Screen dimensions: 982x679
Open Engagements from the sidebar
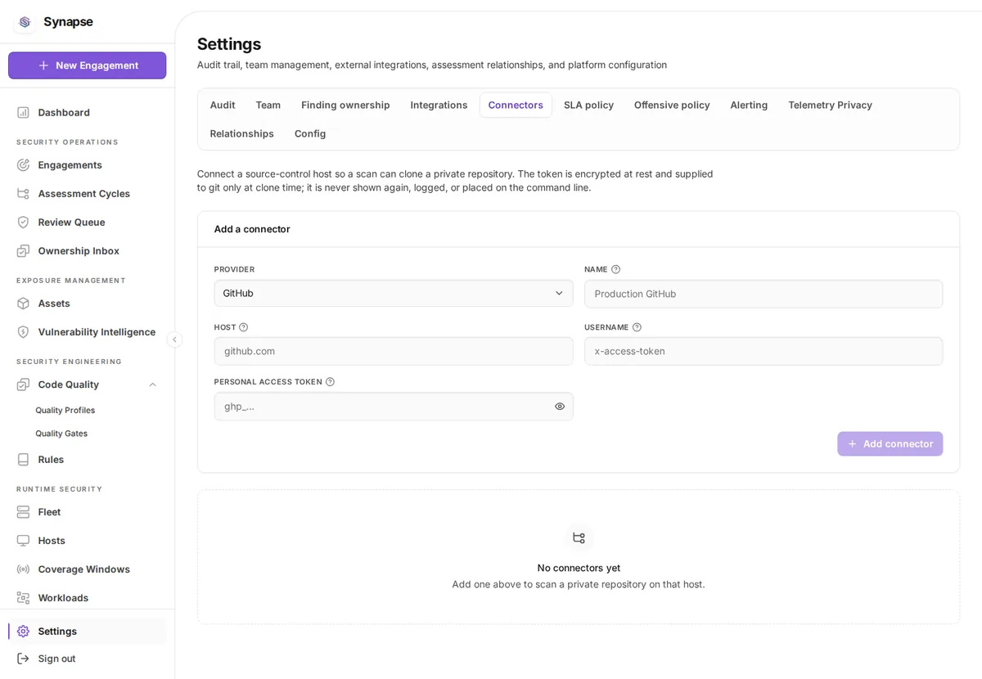click(x=87, y=164)
